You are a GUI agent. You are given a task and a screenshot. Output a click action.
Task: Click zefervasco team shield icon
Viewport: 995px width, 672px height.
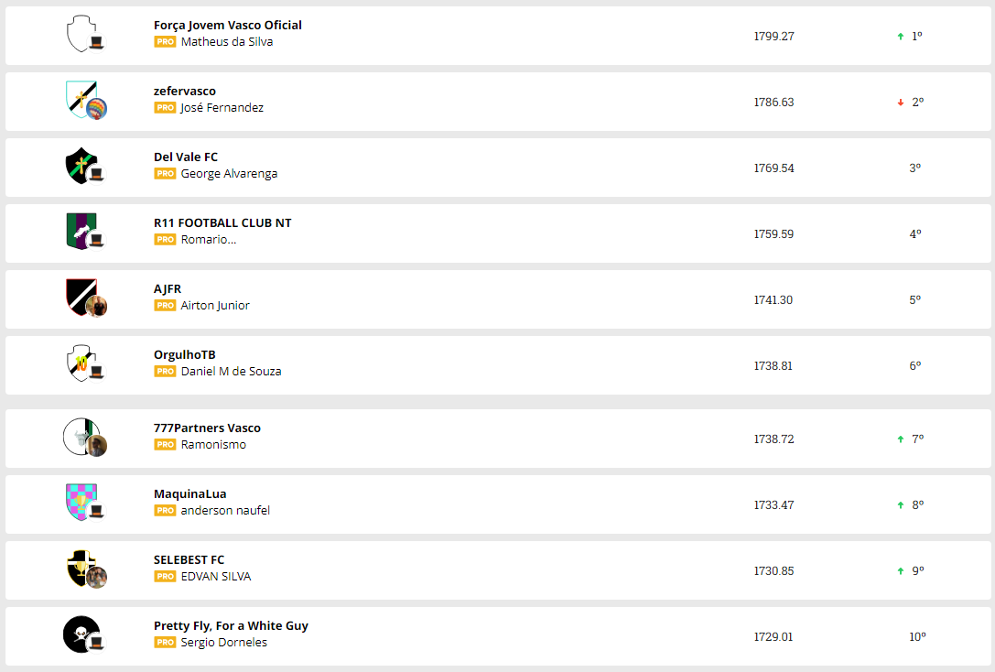coord(80,98)
